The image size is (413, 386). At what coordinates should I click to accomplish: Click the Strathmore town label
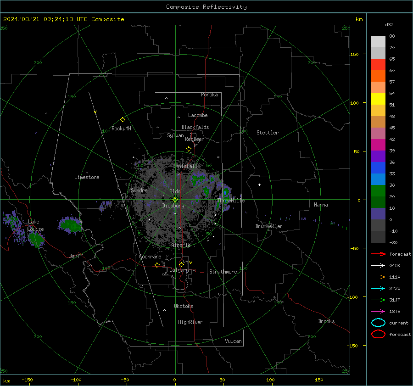(223, 272)
